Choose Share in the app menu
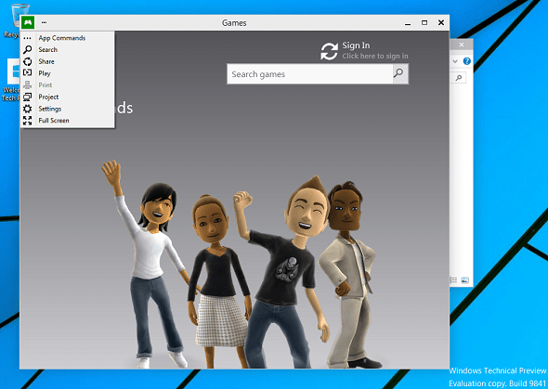 [68, 61]
